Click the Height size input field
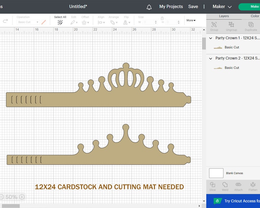 171,22
